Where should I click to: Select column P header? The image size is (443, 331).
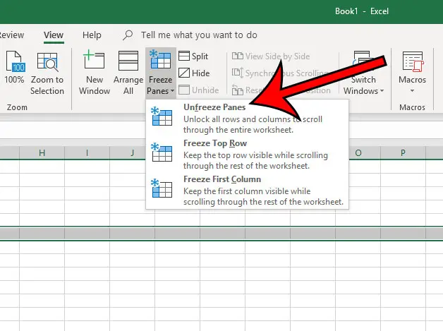click(x=403, y=153)
